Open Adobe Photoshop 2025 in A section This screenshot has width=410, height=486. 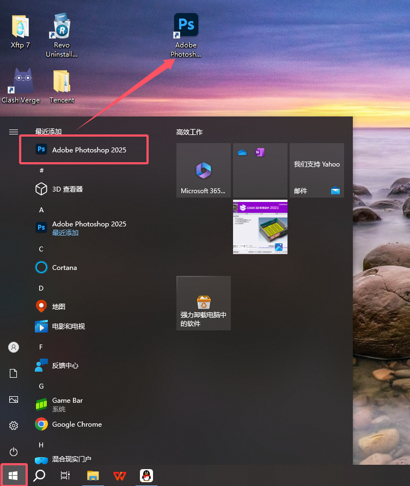tap(81, 228)
